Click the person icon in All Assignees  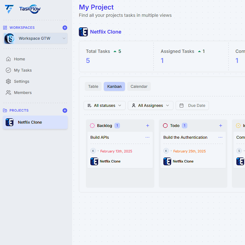click(x=134, y=105)
